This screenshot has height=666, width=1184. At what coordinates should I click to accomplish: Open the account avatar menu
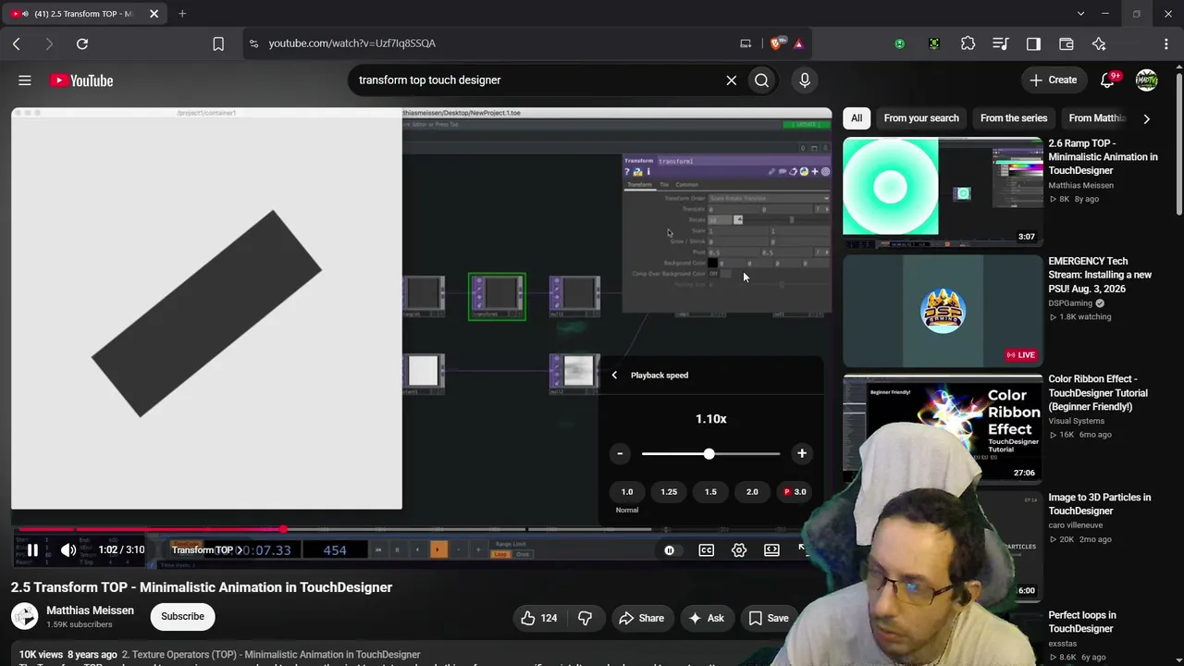(x=1147, y=80)
